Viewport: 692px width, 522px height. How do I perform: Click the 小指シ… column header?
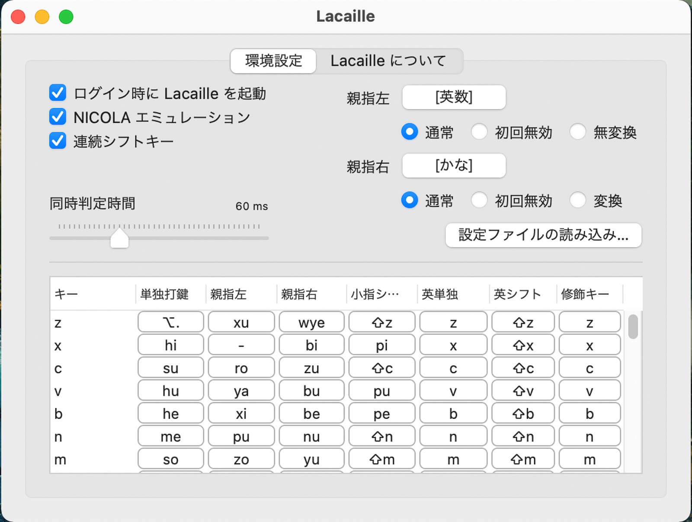(x=382, y=294)
